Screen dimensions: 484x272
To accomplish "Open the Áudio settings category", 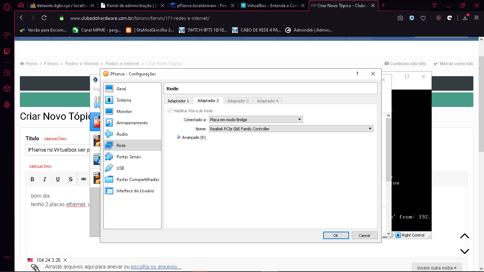I will point(133,134).
